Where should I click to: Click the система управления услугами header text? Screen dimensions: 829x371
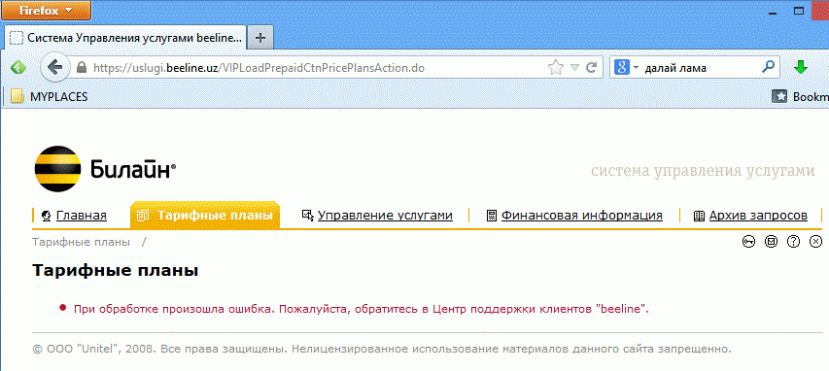click(x=703, y=171)
